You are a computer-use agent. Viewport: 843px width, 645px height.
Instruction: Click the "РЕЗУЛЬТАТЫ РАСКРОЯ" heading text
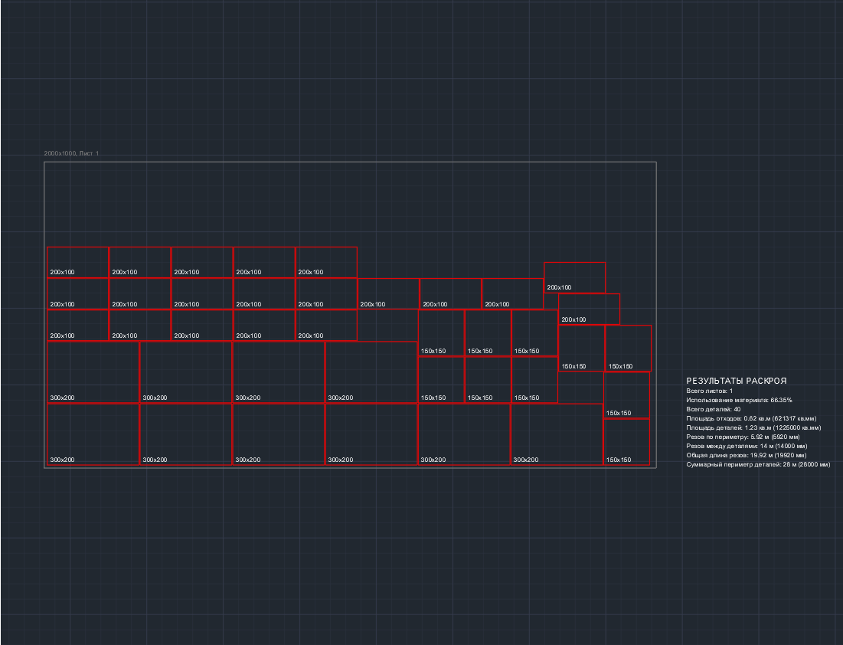point(736,381)
